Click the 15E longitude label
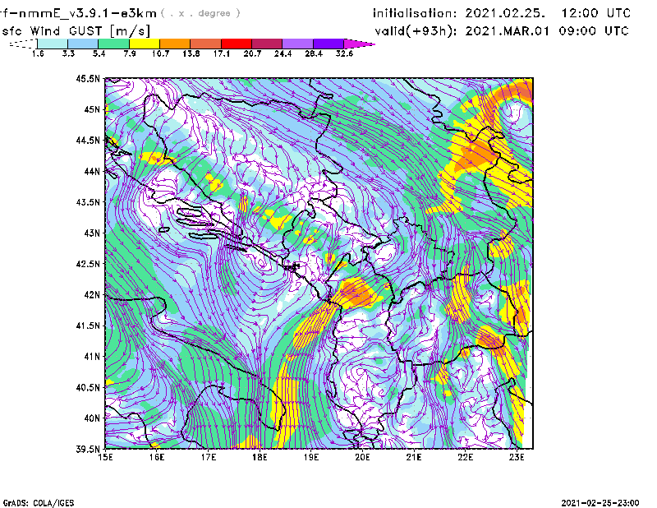Image resolution: width=657 pixels, height=508 pixels. (x=105, y=457)
